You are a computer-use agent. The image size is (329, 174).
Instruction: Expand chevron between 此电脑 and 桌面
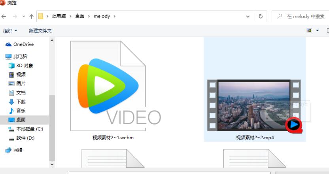70,16
